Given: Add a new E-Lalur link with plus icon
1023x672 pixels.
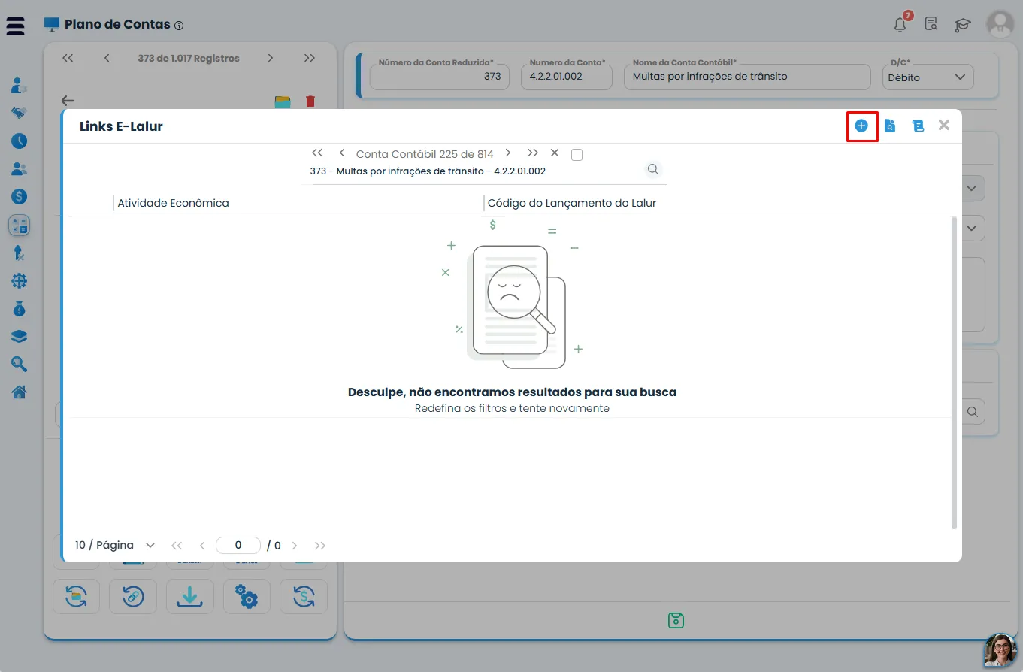Looking at the screenshot, I should click(861, 126).
